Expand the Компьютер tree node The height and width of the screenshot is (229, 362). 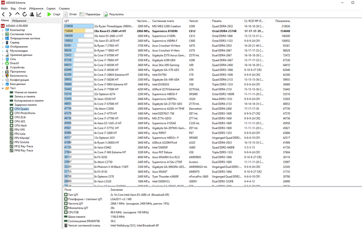tap(3, 30)
